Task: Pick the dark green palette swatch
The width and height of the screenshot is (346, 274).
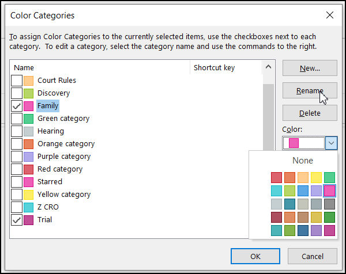Action: [x=329, y=217]
